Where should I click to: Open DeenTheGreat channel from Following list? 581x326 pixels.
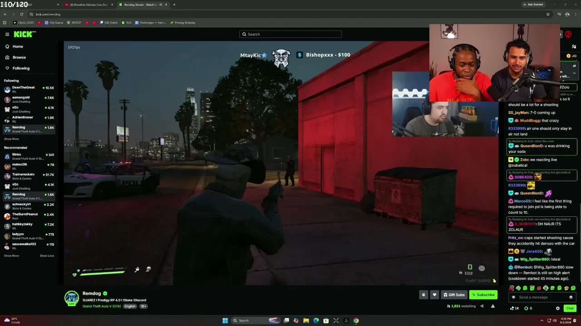(x=29, y=89)
